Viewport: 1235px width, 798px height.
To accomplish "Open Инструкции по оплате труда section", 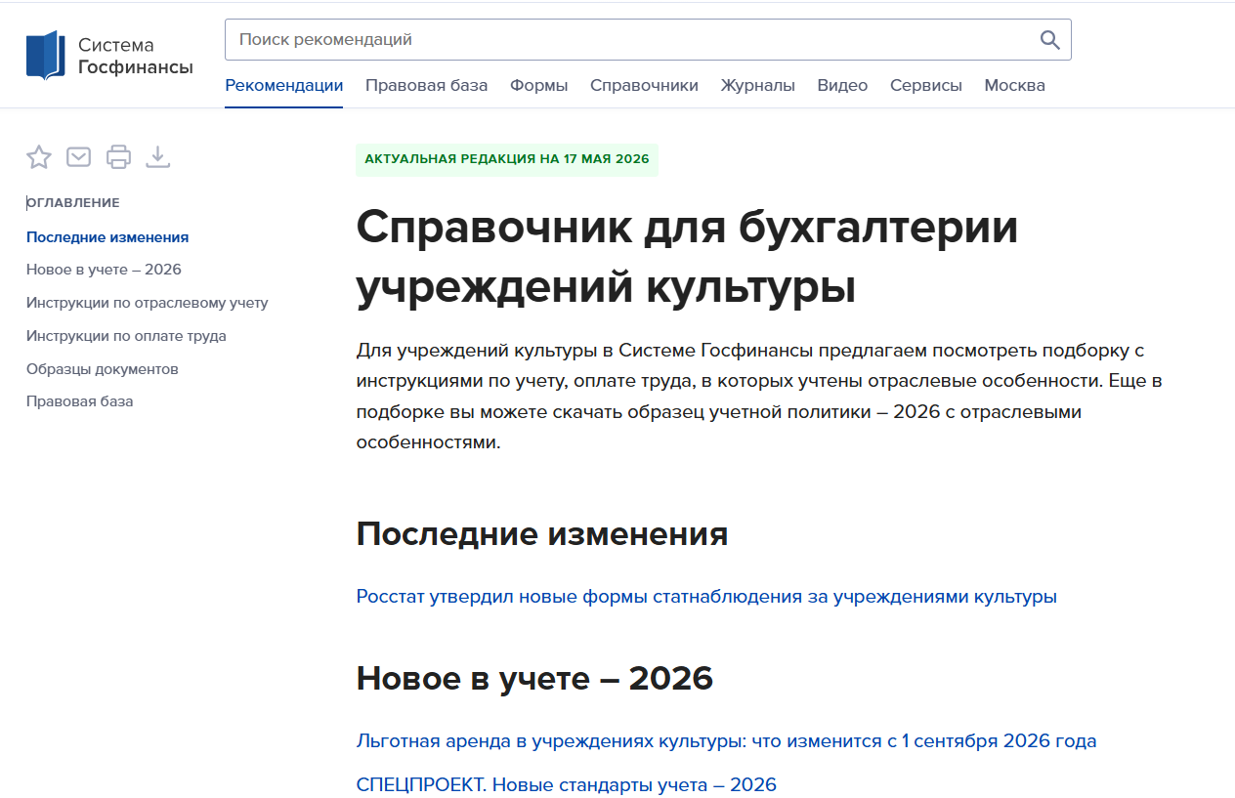I will (x=126, y=336).
